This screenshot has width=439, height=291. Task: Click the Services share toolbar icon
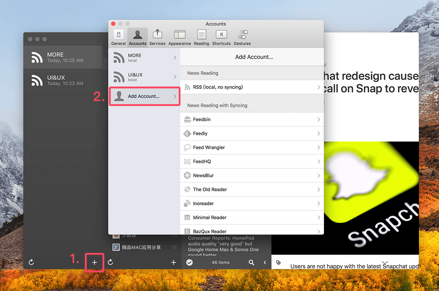pyautogui.click(x=157, y=34)
